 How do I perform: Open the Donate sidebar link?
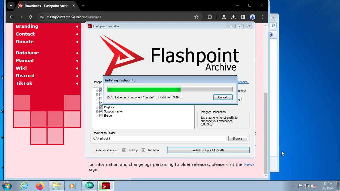(24, 42)
